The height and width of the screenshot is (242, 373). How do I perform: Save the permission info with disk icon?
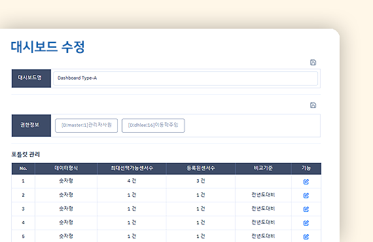(x=313, y=105)
